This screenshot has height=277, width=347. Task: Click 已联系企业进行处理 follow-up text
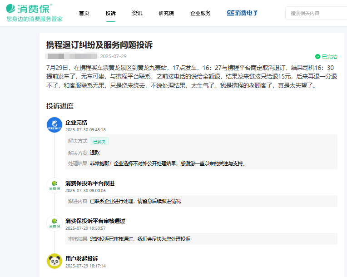tap(135, 201)
